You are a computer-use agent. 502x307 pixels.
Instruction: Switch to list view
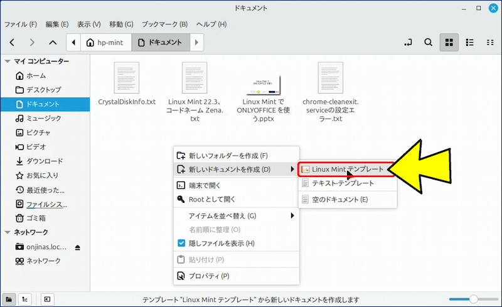(x=469, y=42)
